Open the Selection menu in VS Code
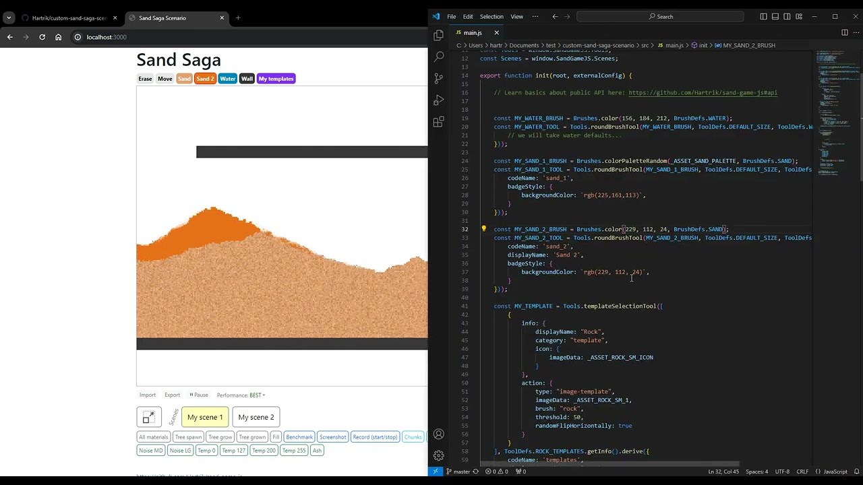Viewport: 863px width, 485px height. point(492,16)
